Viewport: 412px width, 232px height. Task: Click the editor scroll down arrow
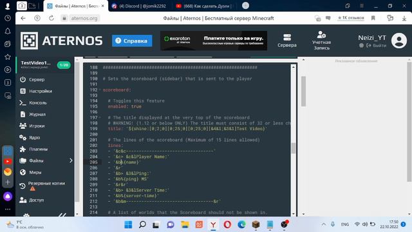(294, 214)
